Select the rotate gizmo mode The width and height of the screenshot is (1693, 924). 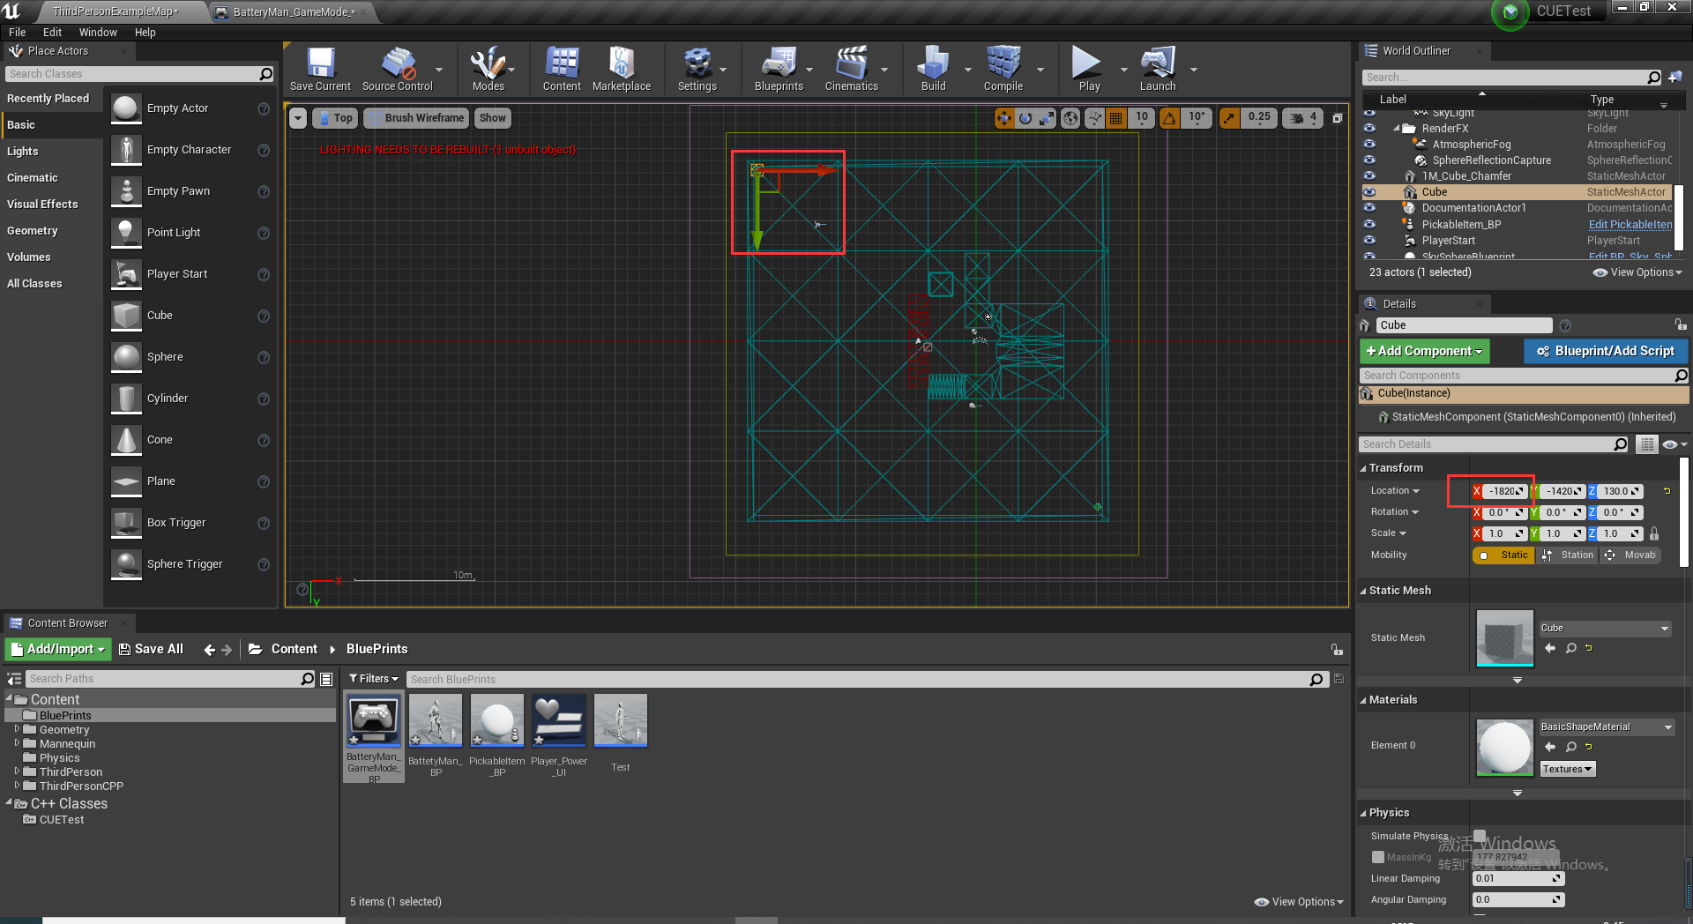tap(1025, 118)
